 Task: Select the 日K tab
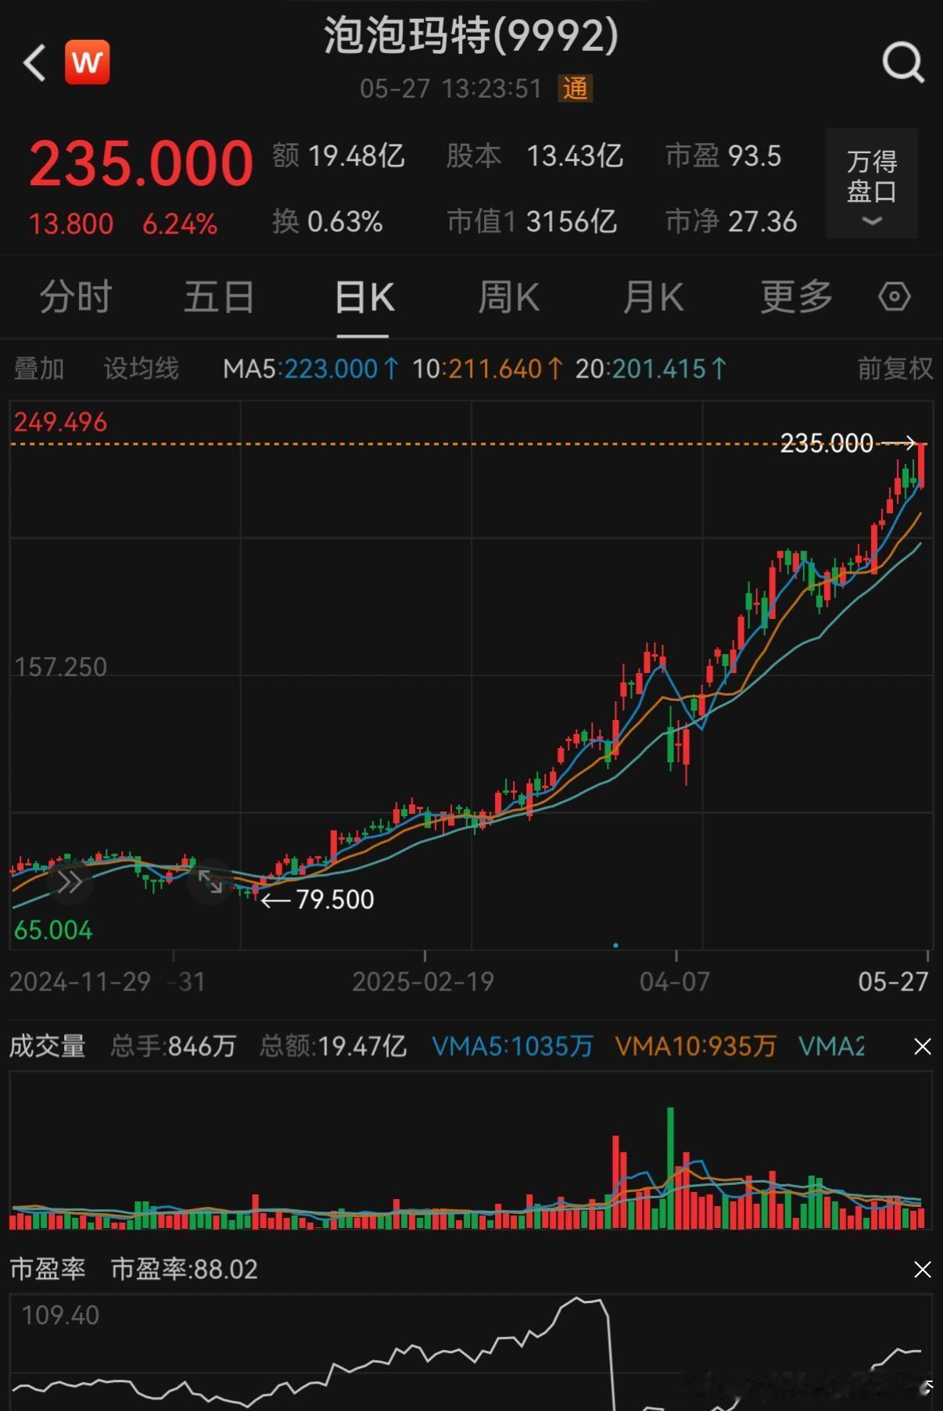364,297
